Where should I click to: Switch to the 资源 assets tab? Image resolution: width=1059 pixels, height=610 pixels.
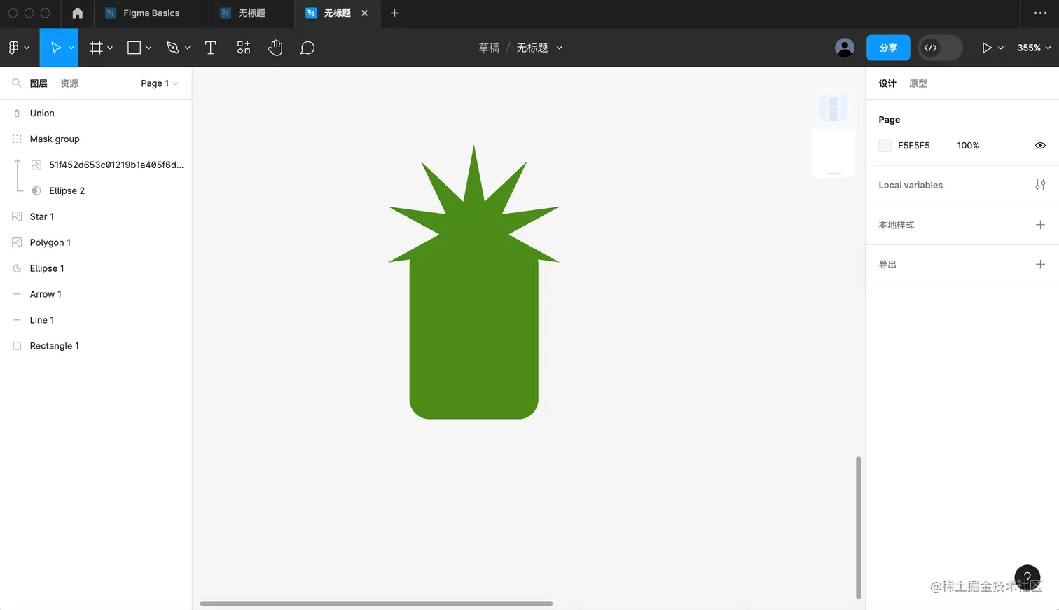[69, 83]
